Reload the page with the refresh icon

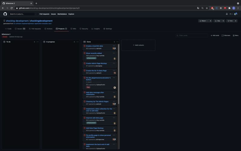(11, 8)
